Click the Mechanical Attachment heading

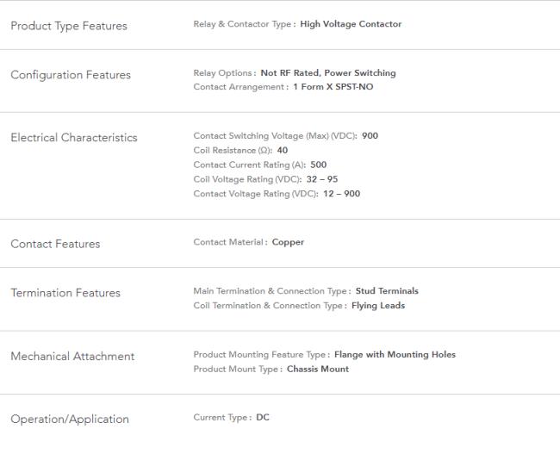72,356
